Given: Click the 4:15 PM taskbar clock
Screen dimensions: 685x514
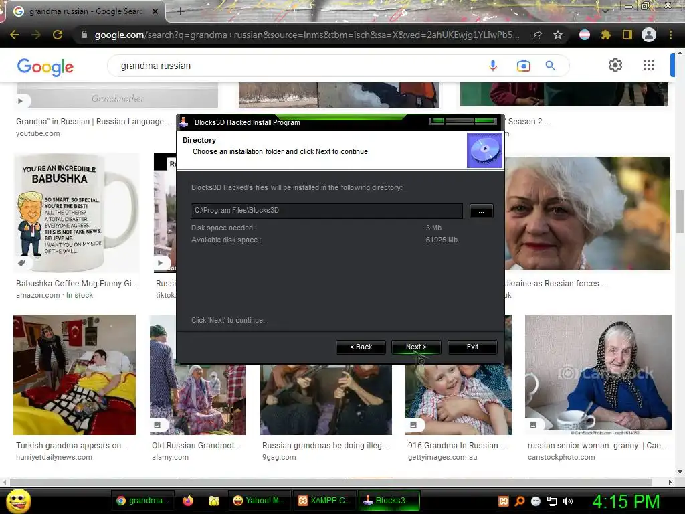Looking at the screenshot, I should pos(626,501).
